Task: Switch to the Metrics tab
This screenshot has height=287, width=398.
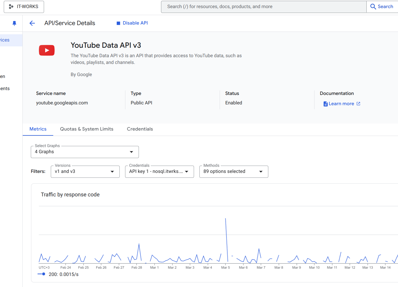Action: point(38,129)
